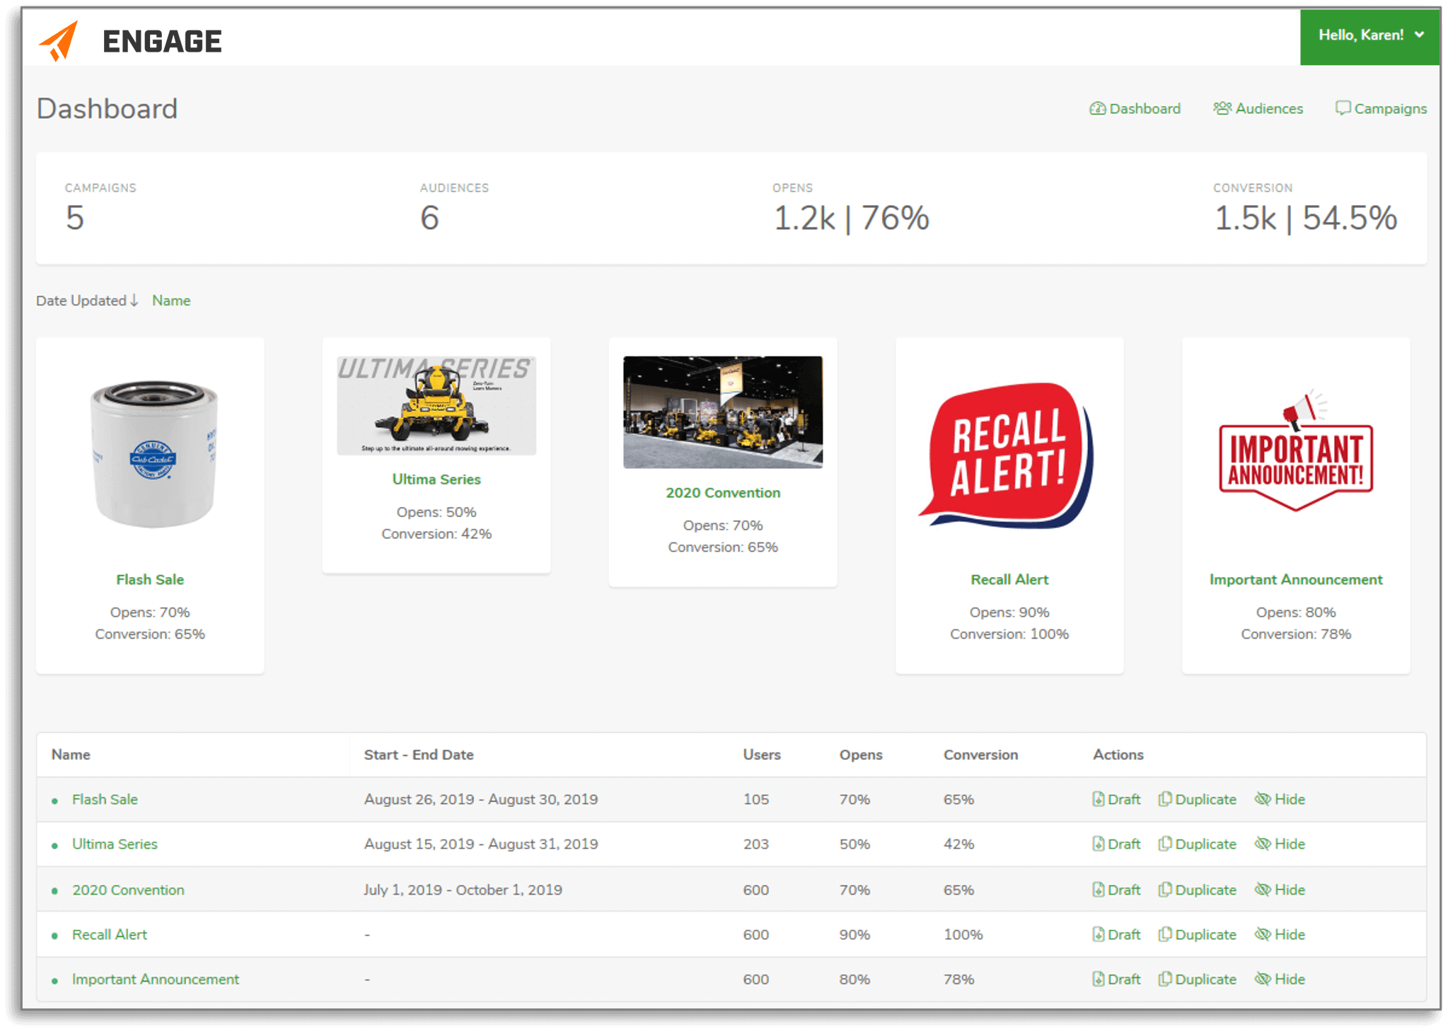Click the Users column header
This screenshot has height=1031, width=1448.
[x=762, y=755]
